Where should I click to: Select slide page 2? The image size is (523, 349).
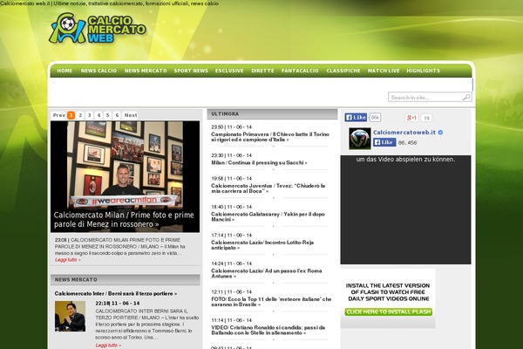coord(80,115)
